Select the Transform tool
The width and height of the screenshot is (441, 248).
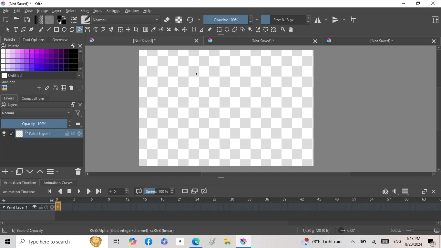pos(120,29)
